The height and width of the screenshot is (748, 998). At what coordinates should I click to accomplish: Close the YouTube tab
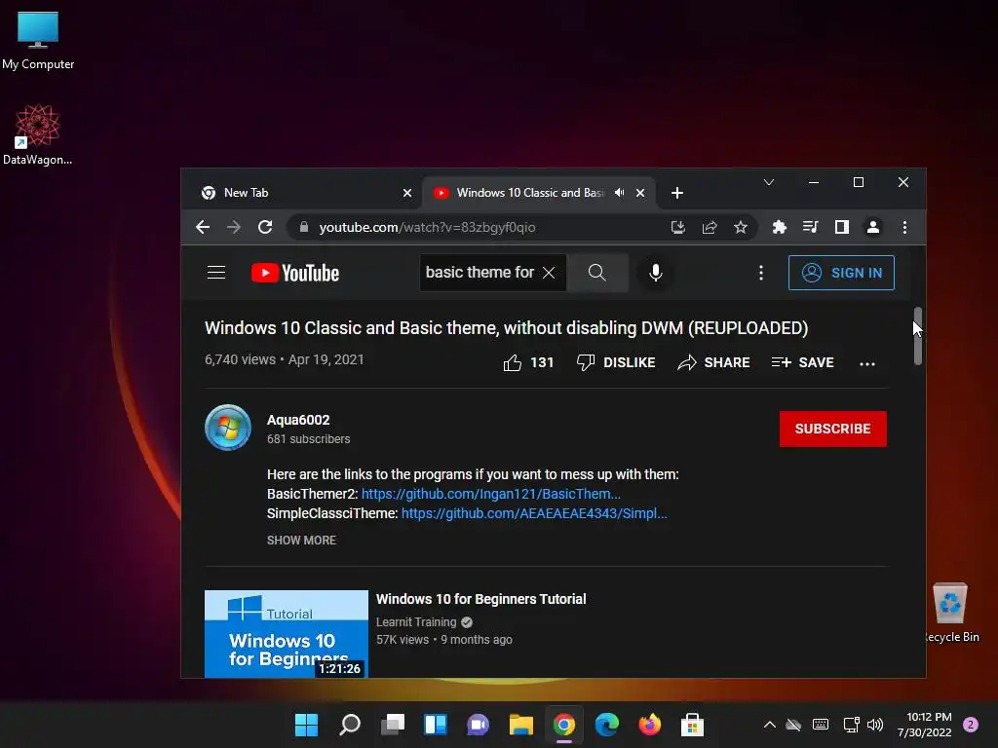pos(640,193)
